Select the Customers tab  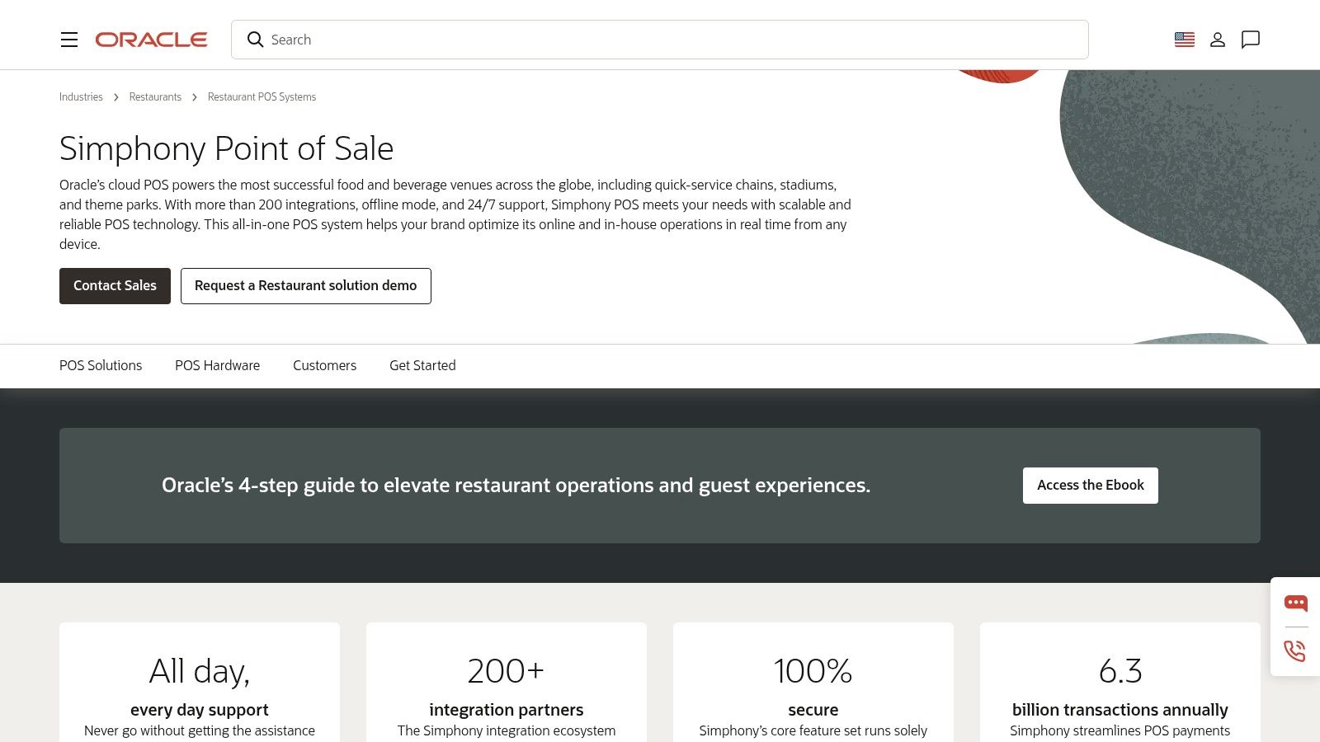(324, 365)
